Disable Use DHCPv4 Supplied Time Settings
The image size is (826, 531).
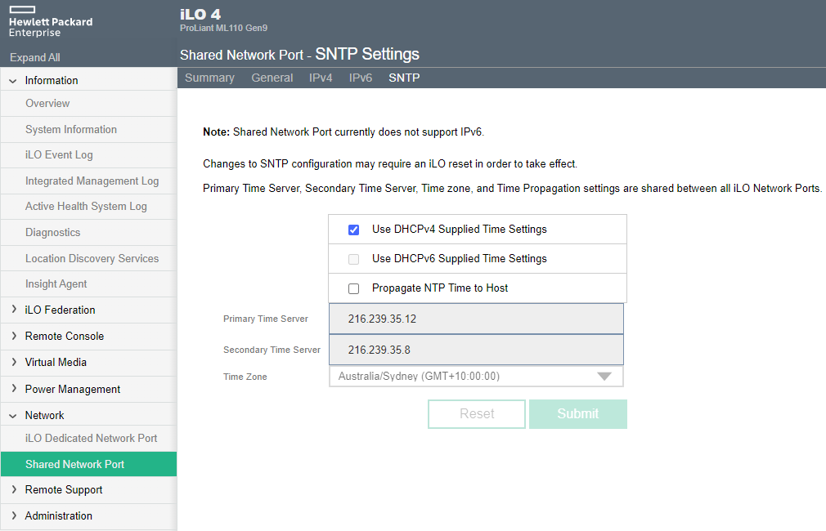coord(353,230)
